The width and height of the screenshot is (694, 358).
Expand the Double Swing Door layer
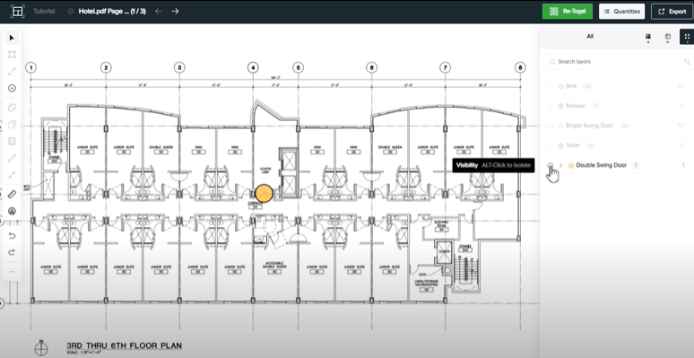click(560, 165)
